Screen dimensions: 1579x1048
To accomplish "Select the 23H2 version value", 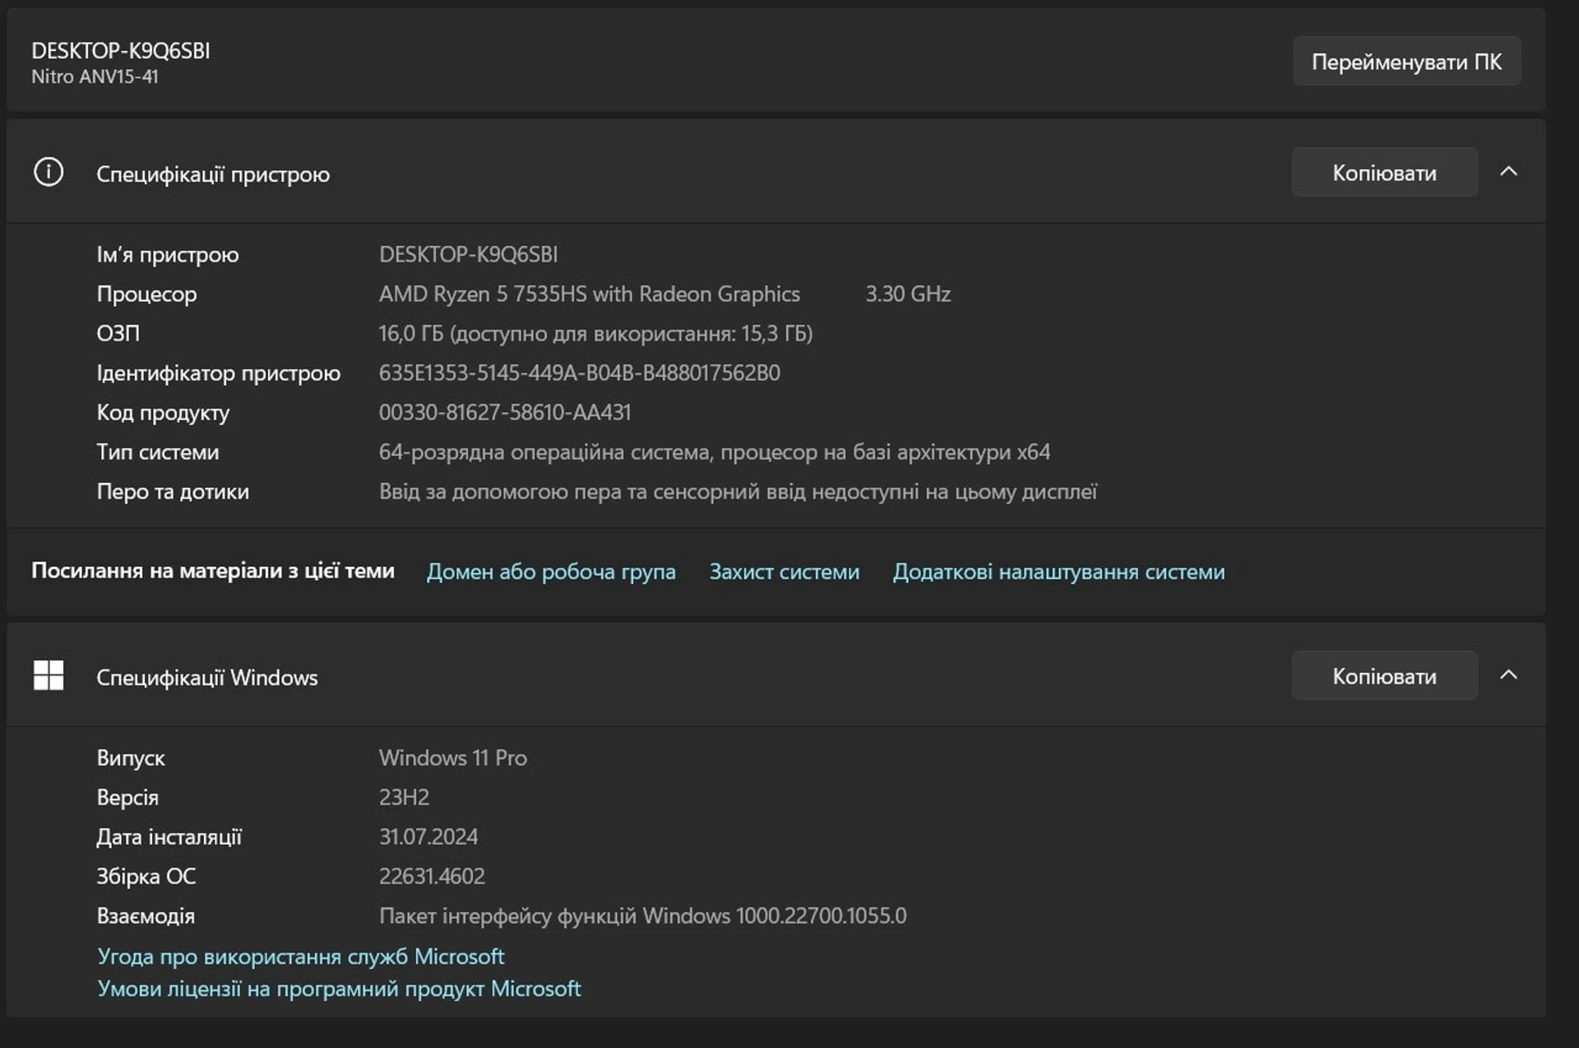I will (x=404, y=798).
